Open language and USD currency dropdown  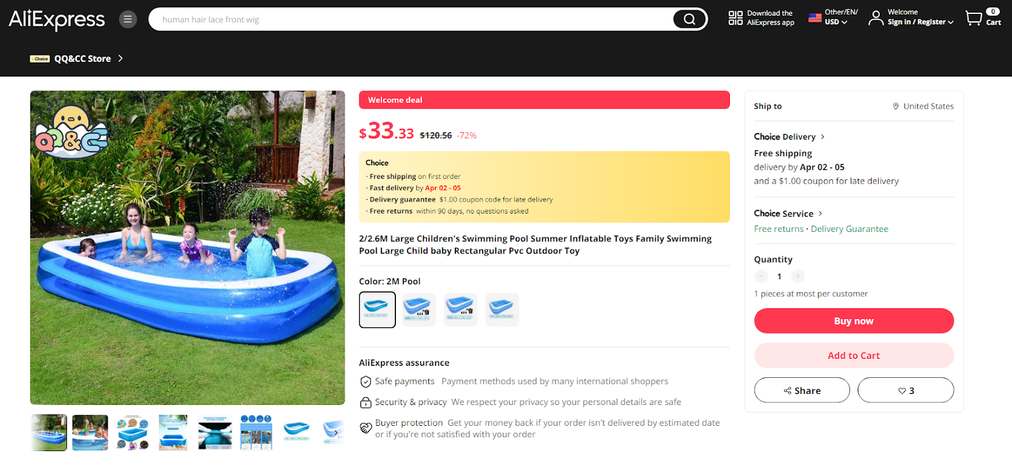coord(834,17)
